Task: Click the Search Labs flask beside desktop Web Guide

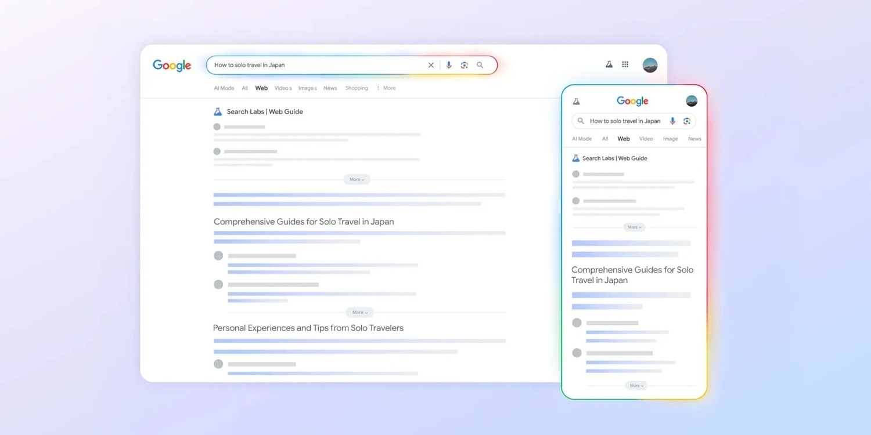Action: pos(218,111)
